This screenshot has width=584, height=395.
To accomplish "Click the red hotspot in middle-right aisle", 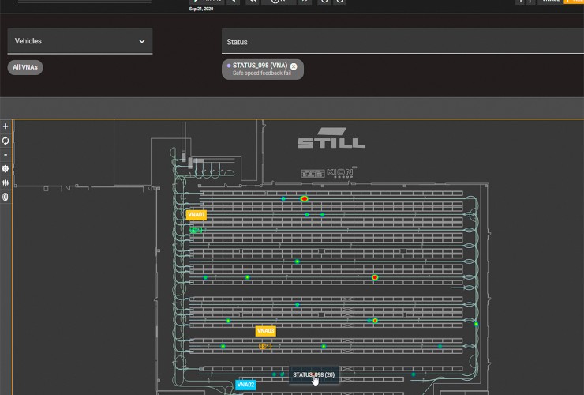I will click(375, 277).
